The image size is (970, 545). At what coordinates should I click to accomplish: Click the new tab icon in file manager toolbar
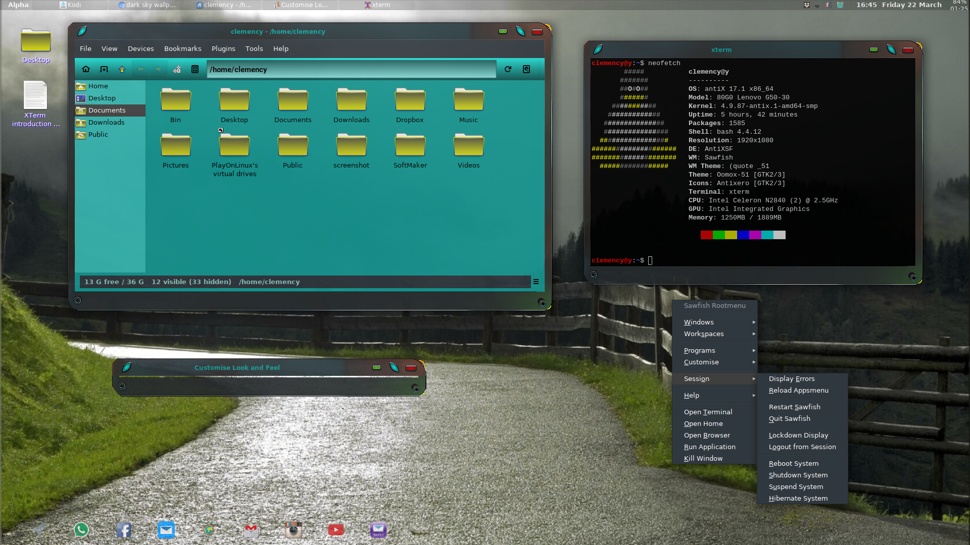[x=104, y=69]
